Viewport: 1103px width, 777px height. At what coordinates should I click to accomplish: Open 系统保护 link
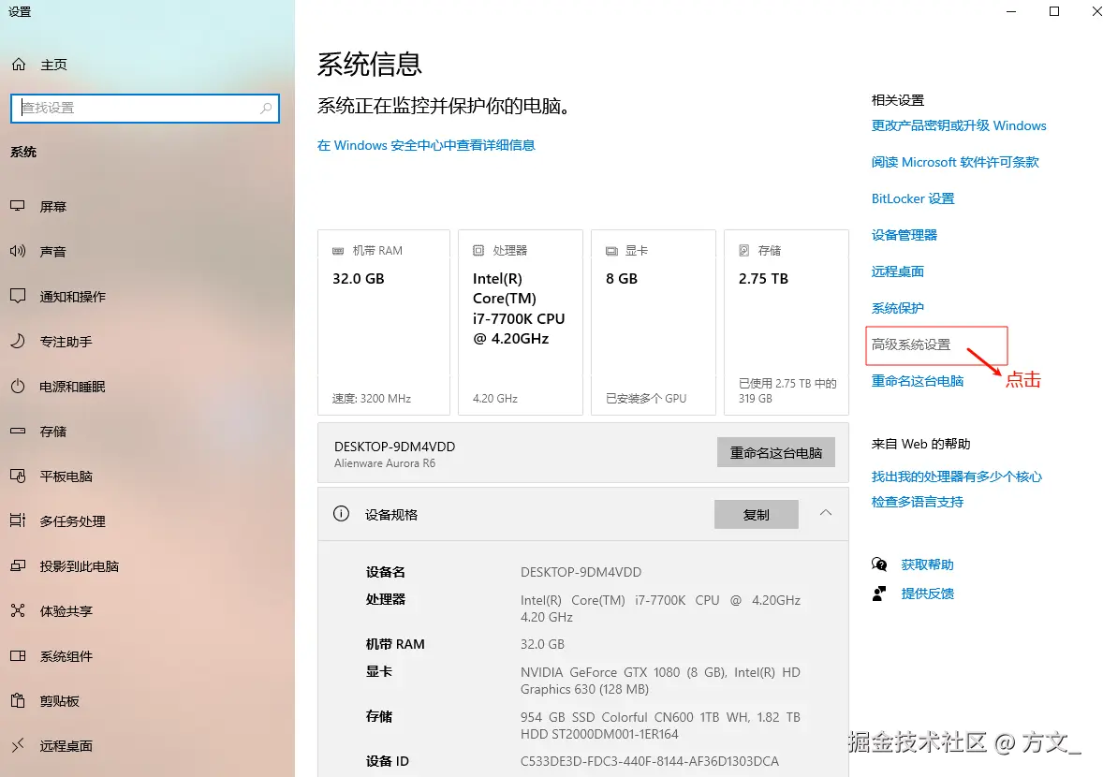click(x=898, y=308)
